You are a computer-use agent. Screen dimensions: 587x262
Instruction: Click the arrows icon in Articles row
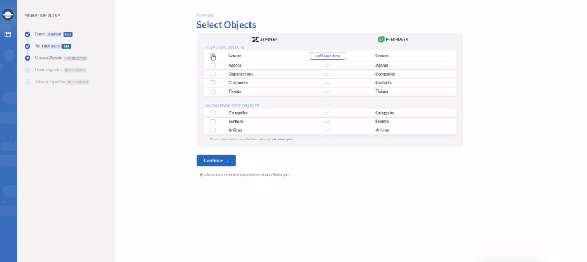click(x=327, y=130)
